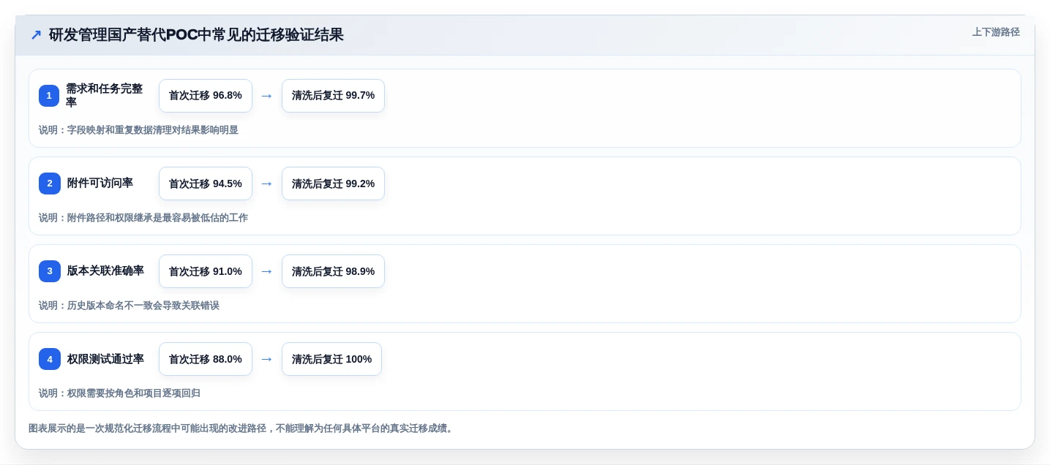Select the 首次迁移 94.5% box

point(206,184)
